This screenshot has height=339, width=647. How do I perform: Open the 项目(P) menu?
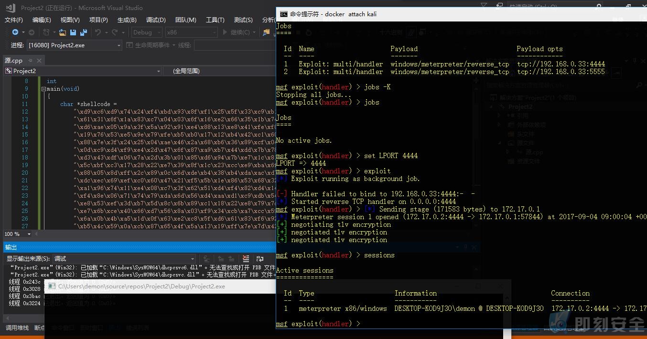tap(98, 20)
